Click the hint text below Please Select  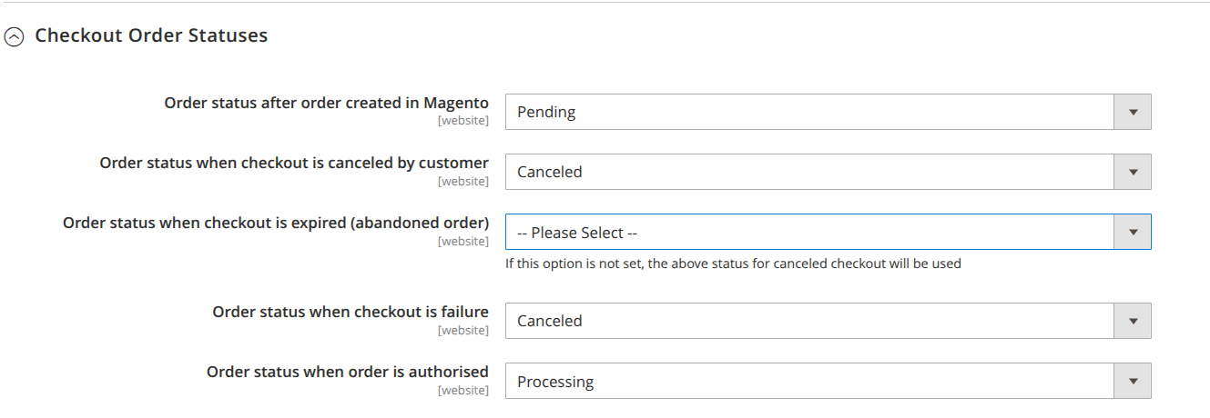pyautogui.click(x=733, y=264)
